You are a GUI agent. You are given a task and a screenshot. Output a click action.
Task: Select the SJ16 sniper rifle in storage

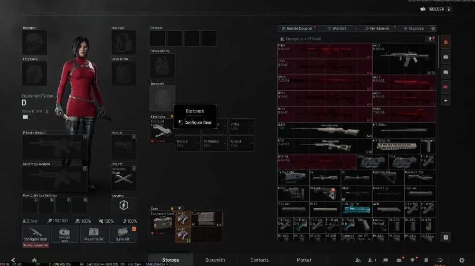(x=325, y=130)
